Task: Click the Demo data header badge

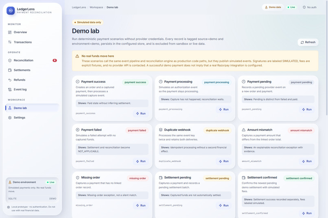Action: click(x=273, y=7)
